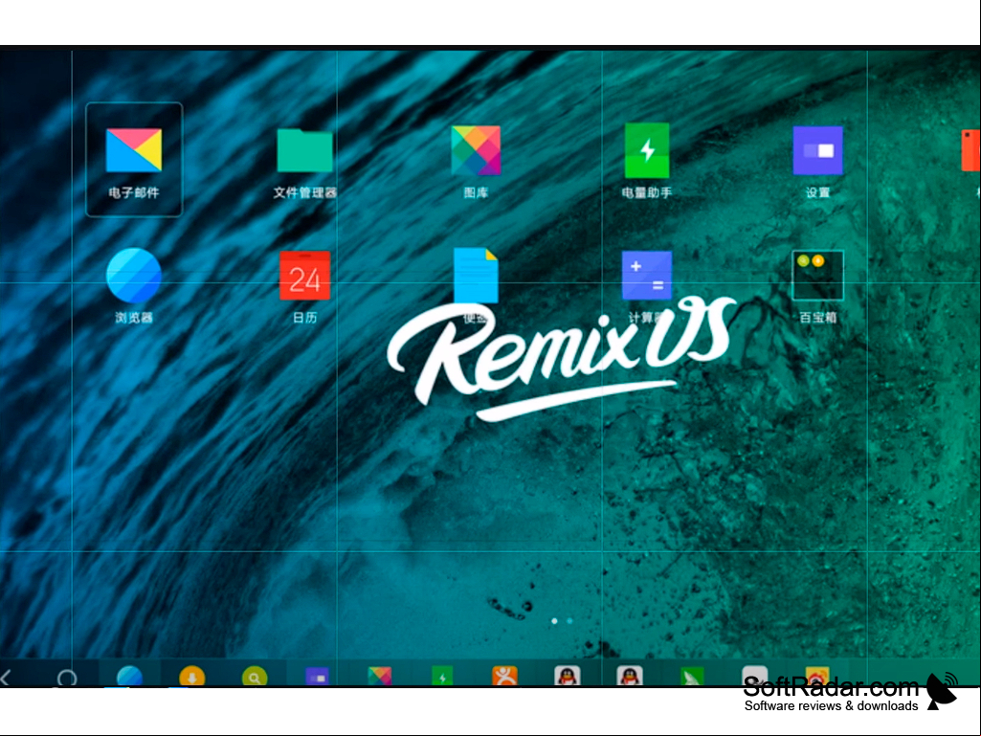Open the 文件管理器 file manager
The image size is (981, 736).
[304, 151]
